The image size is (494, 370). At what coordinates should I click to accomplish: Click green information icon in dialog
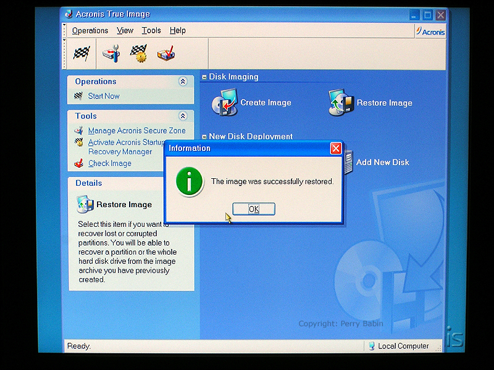click(x=189, y=181)
